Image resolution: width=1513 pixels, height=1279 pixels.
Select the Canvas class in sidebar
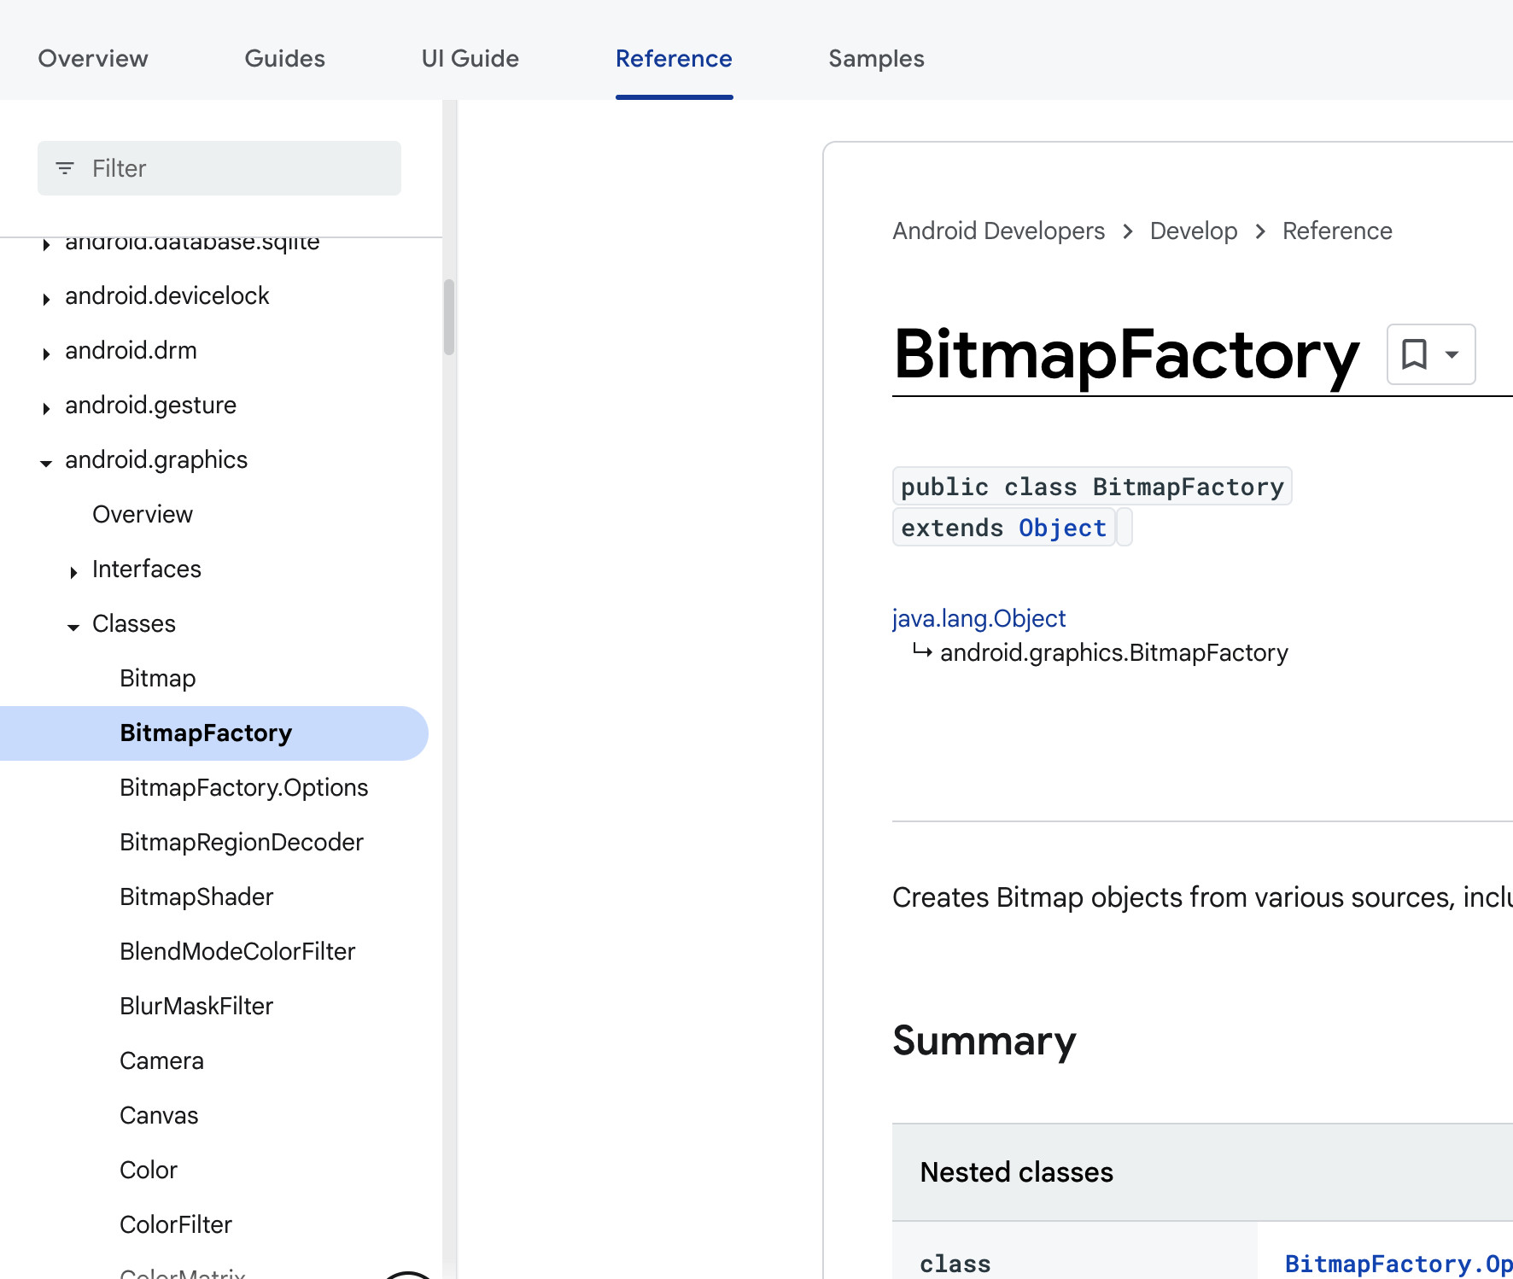159,1115
